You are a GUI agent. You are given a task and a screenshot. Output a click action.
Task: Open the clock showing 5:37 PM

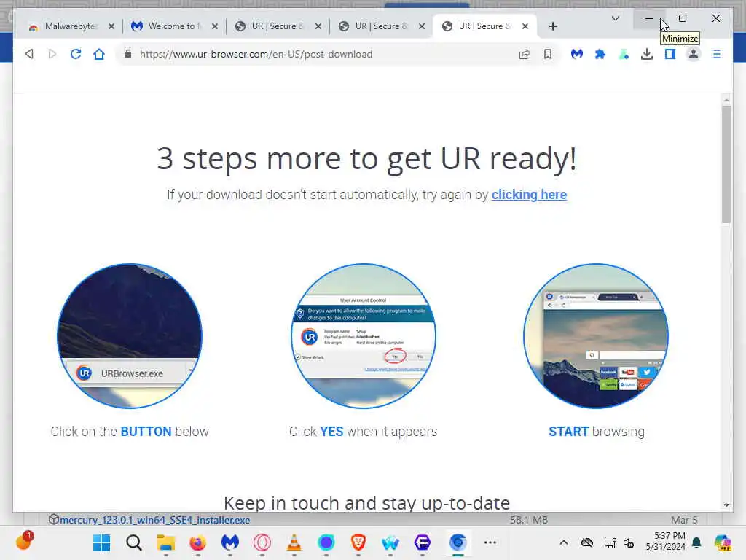pyautogui.click(x=666, y=541)
